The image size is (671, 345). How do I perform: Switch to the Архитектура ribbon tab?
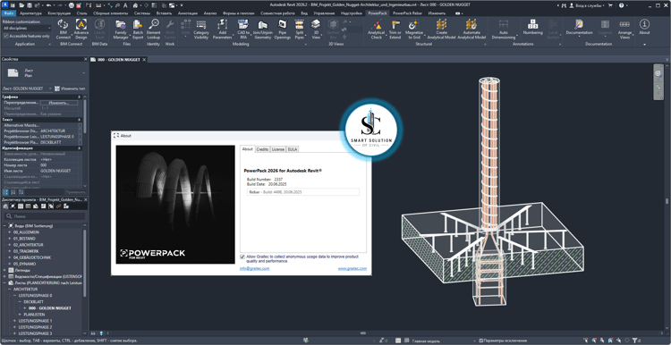pyautogui.click(x=30, y=13)
